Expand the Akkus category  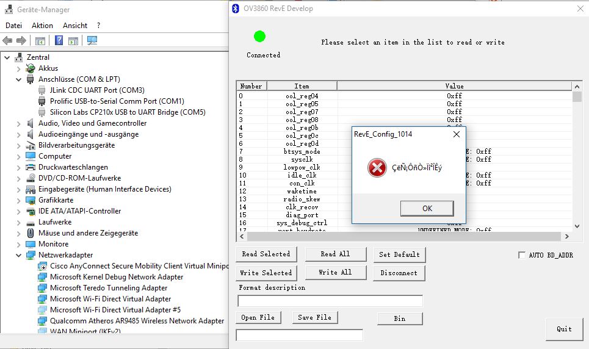(19, 68)
